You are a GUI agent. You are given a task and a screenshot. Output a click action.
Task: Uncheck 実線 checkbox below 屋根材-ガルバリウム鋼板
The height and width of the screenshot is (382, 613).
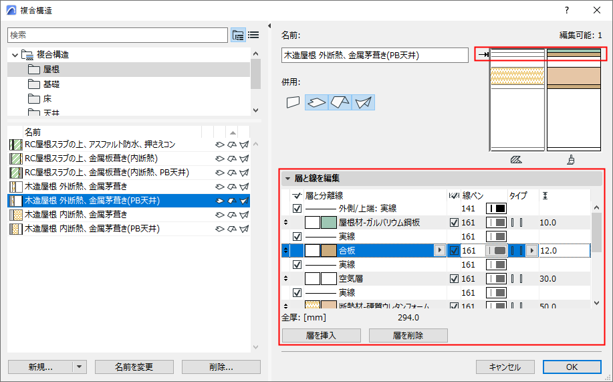[x=297, y=236]
